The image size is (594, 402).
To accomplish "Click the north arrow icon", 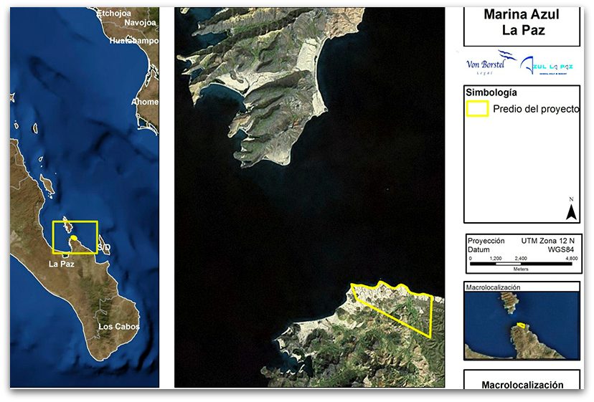I will [x=571, y=211].
